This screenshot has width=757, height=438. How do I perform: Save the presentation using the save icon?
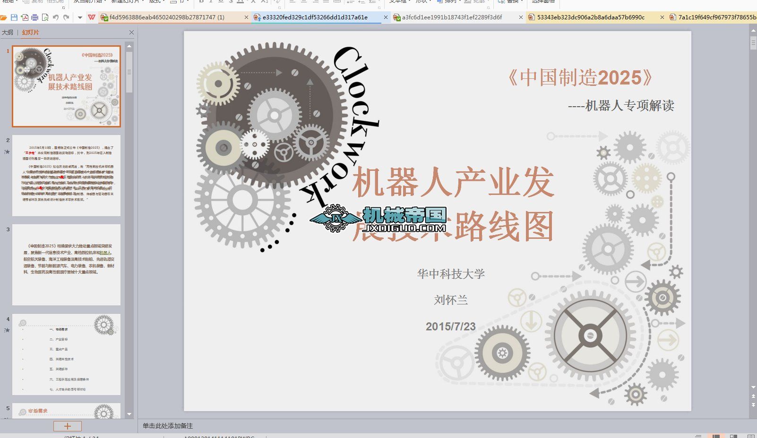(x=14, y=17)
